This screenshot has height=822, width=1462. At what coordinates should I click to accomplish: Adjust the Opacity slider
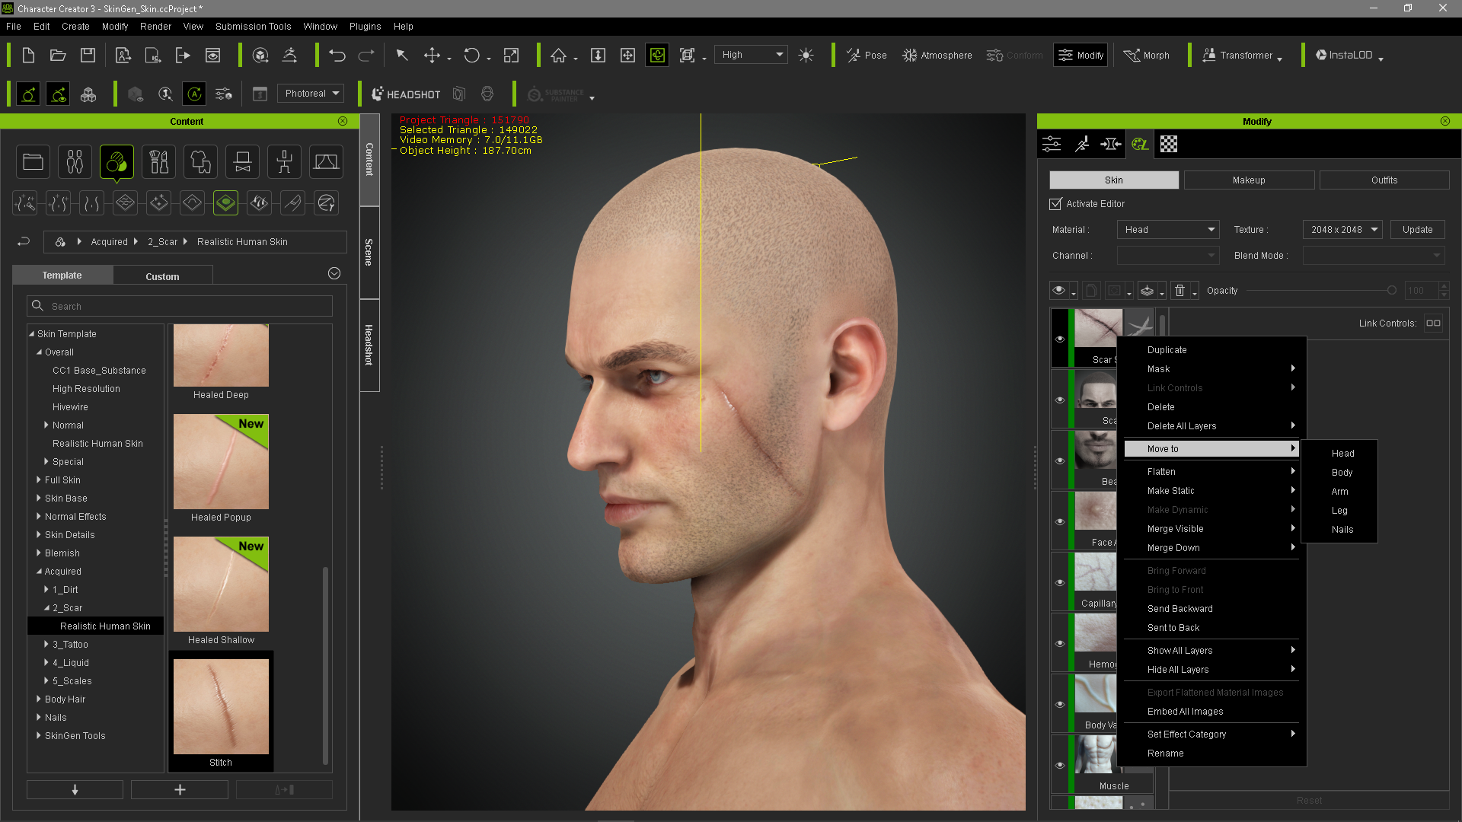click(x=1321, y=291)
